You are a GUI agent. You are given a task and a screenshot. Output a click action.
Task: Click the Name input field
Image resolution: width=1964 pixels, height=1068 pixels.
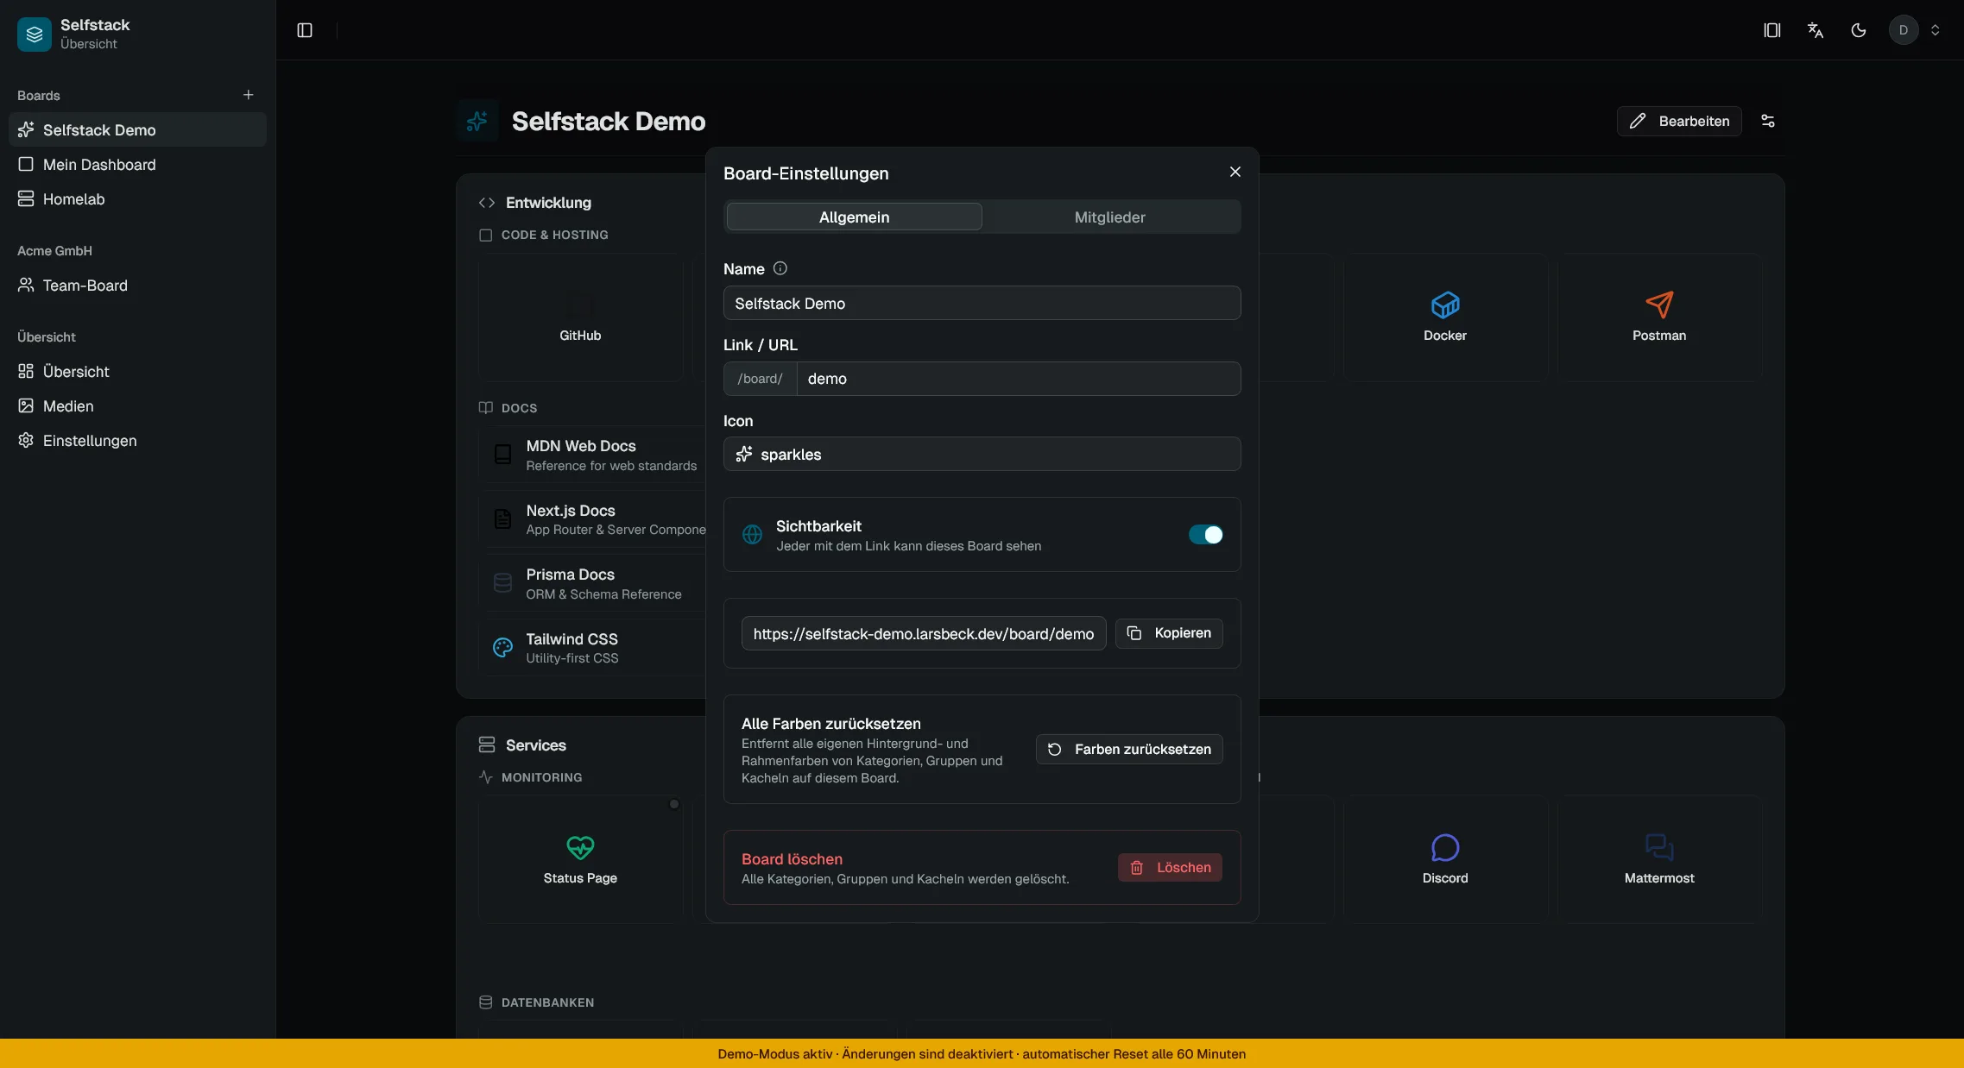tap(982, 303)
